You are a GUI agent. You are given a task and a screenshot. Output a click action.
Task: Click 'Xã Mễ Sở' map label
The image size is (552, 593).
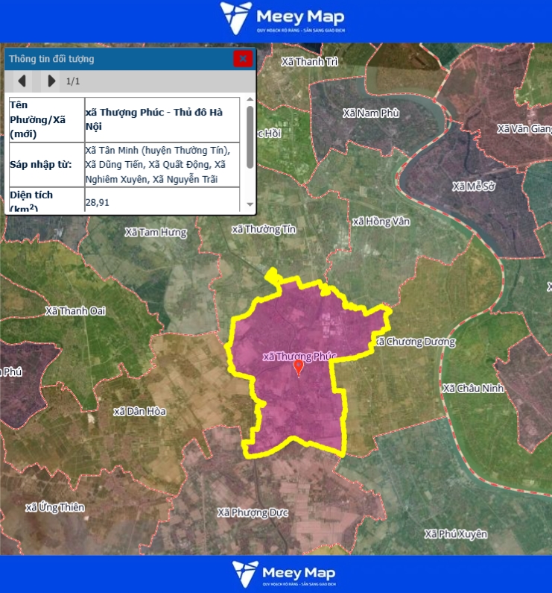[x=474, y=186]
